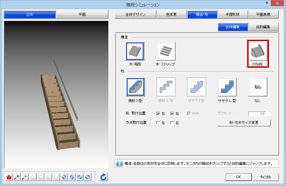
Task: Click the 桁・巾木サイズ変更 button
Action: pos(244,123)
